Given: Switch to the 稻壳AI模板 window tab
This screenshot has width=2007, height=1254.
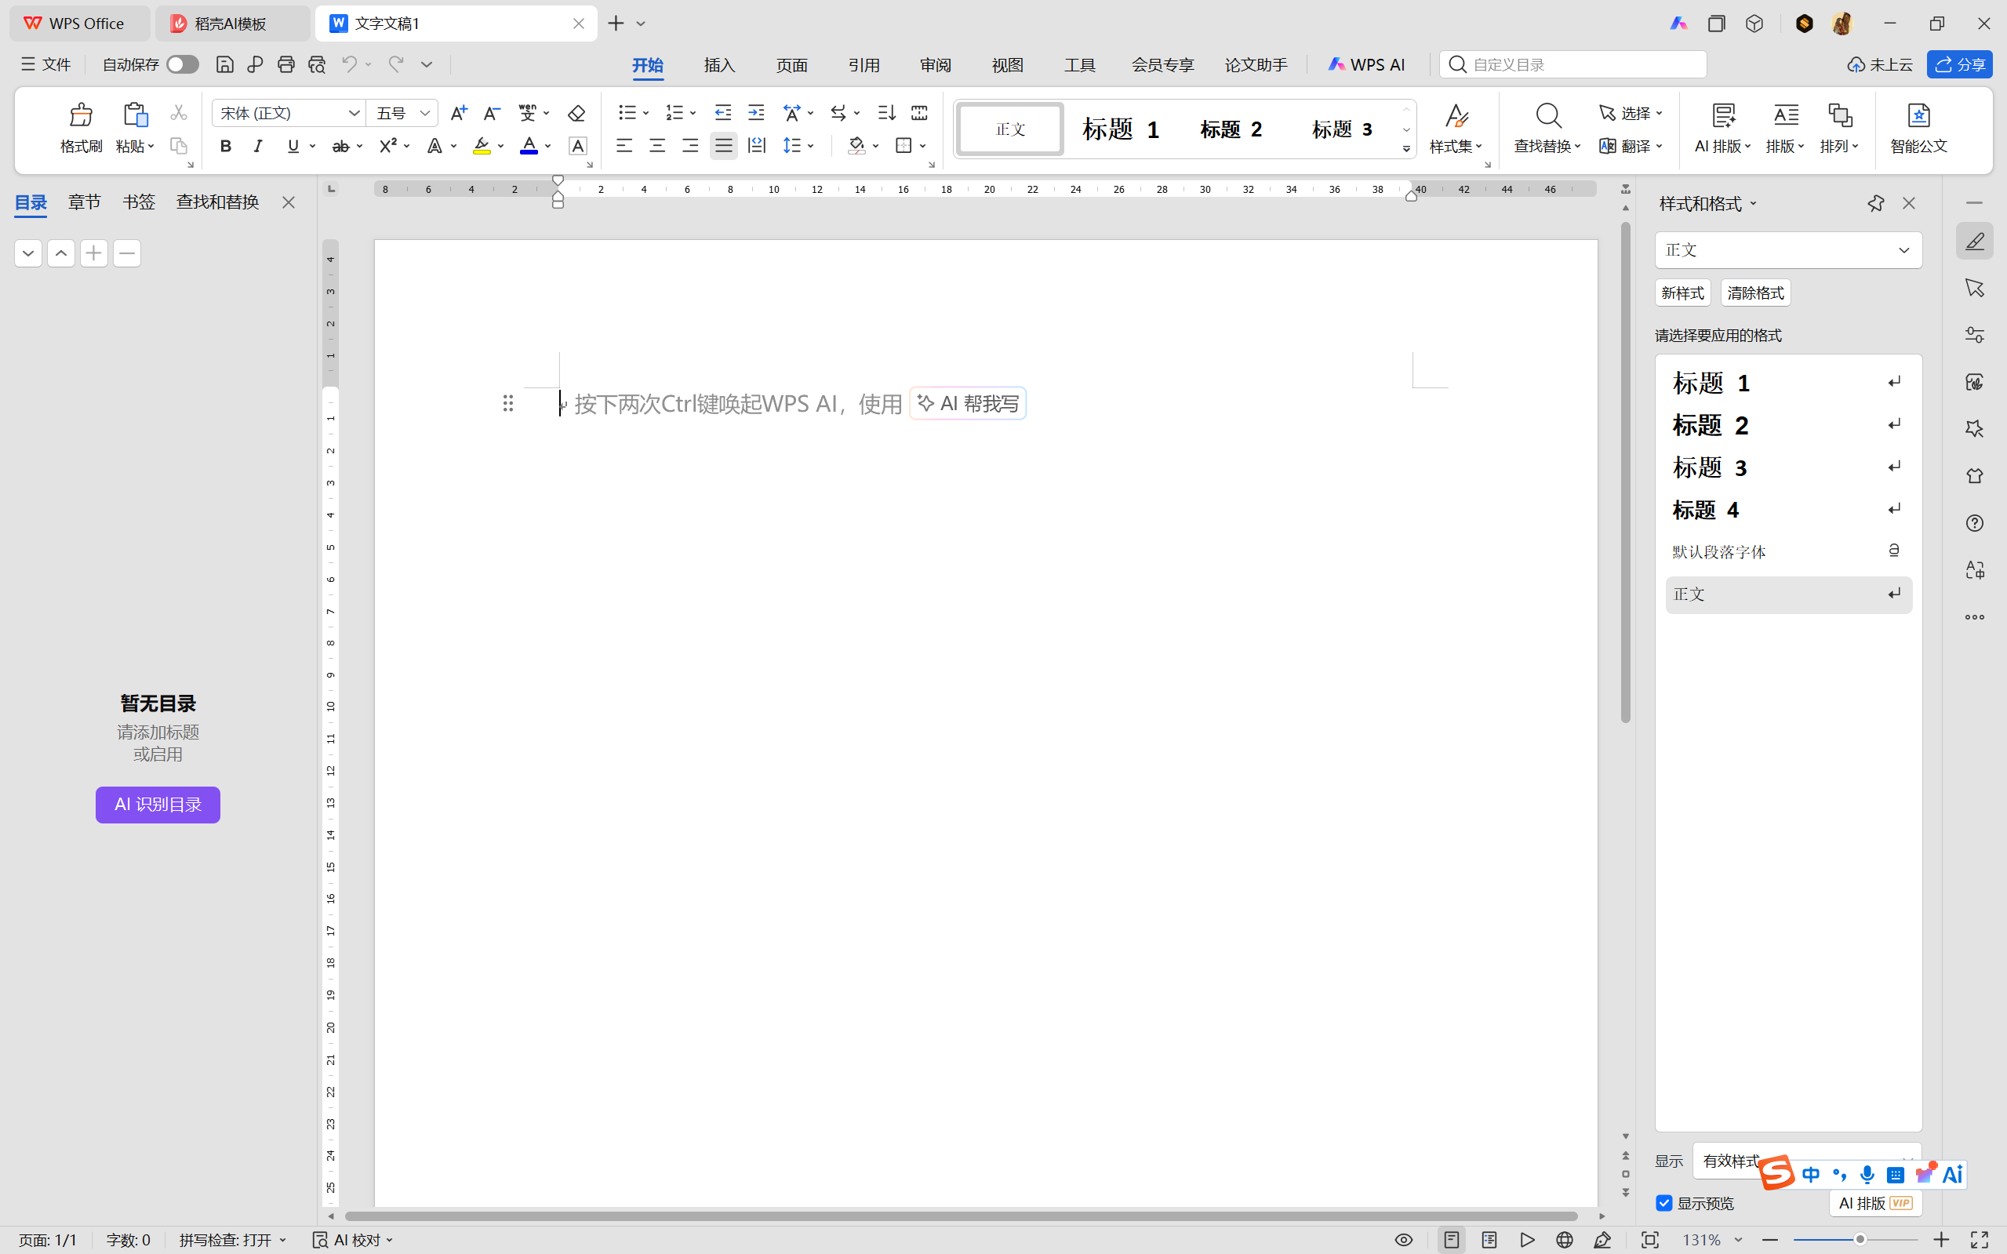Looking at the screenshot, I should tap(232, 24).
